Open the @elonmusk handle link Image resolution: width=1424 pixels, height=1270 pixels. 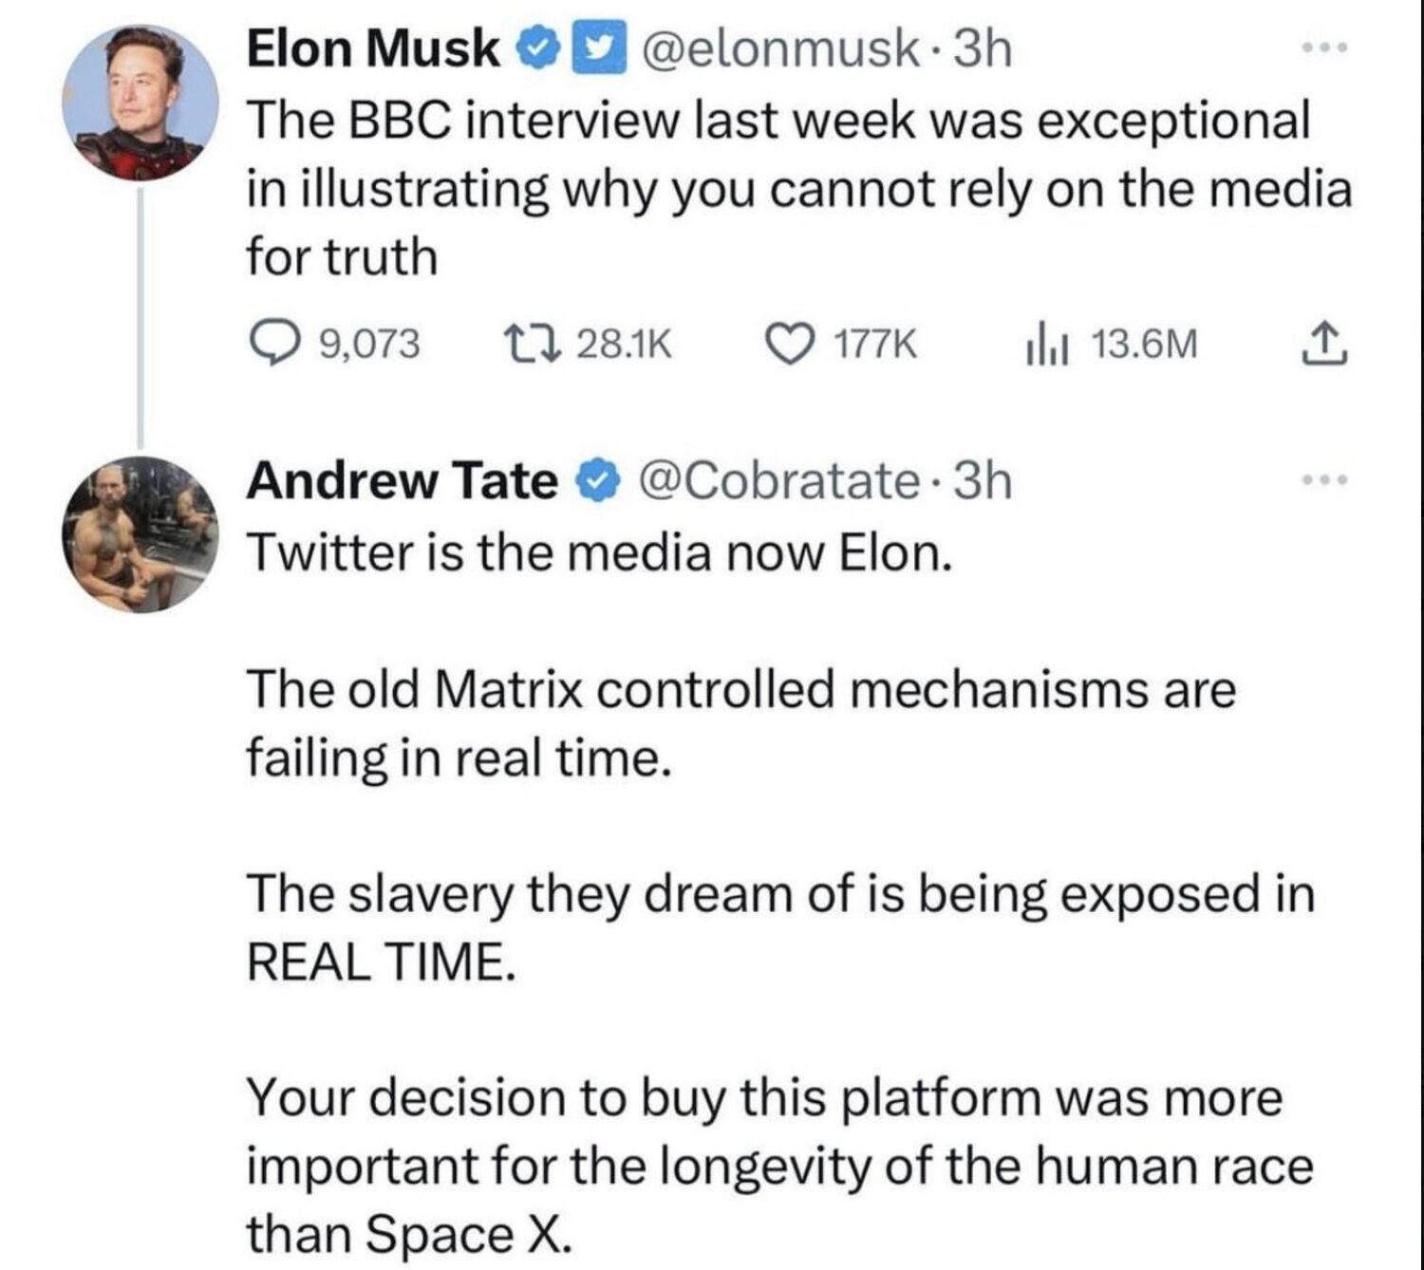coord(778,48)
